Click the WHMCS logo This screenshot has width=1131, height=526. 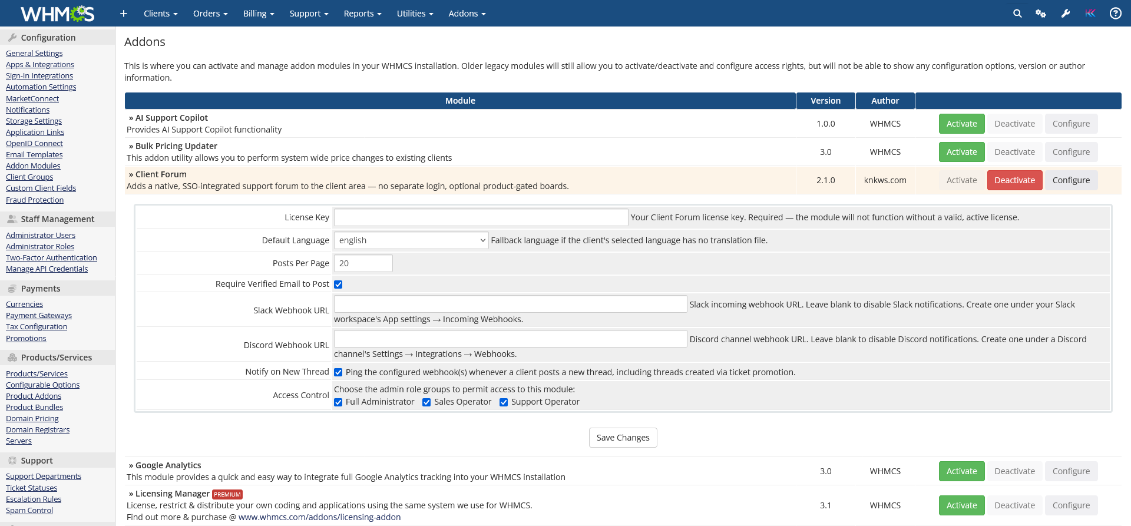tap(58, 13)
